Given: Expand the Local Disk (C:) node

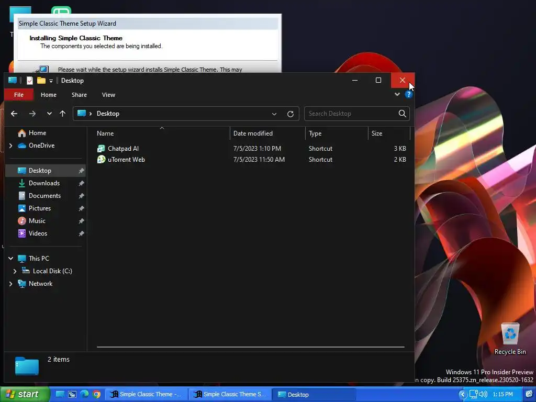Looking at the screenshot, I should coord(15,271).
